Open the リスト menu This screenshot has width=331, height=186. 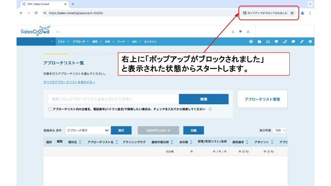point(63,42)
